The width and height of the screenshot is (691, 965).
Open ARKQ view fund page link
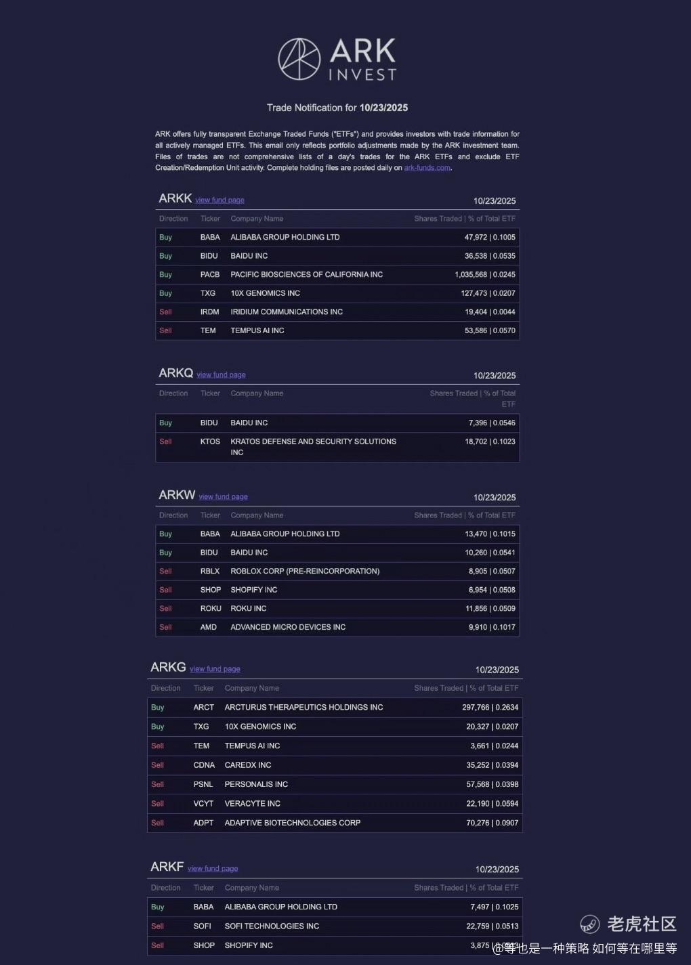221,375
